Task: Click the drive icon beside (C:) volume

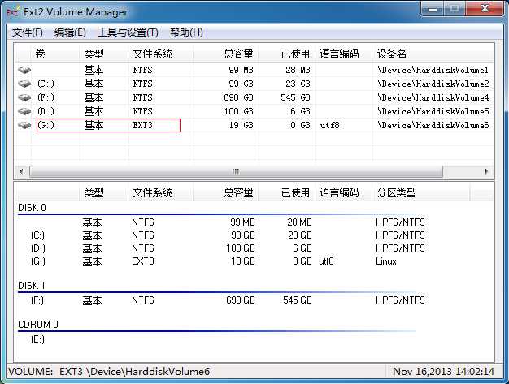Action: (24, 84)
